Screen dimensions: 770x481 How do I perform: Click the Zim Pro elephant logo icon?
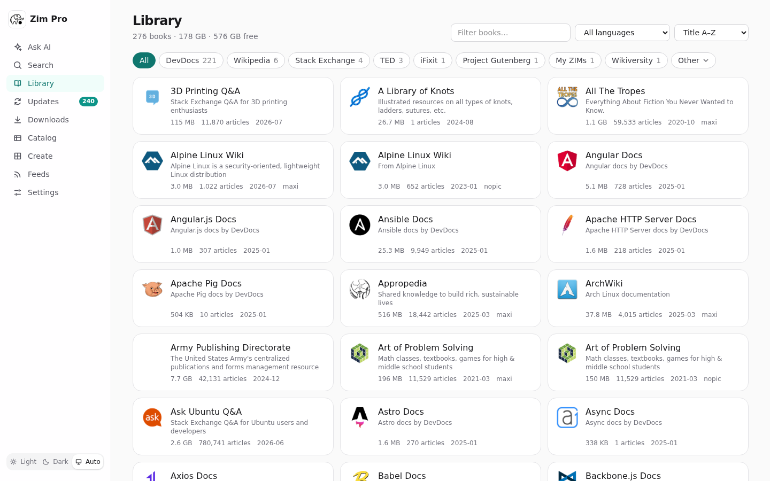(x=17, y=19)
